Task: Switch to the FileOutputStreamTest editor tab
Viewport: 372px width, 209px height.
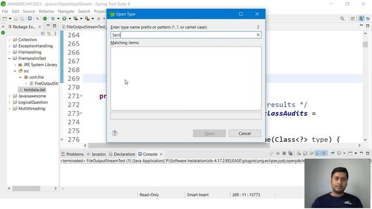Action: coord(84,27)
